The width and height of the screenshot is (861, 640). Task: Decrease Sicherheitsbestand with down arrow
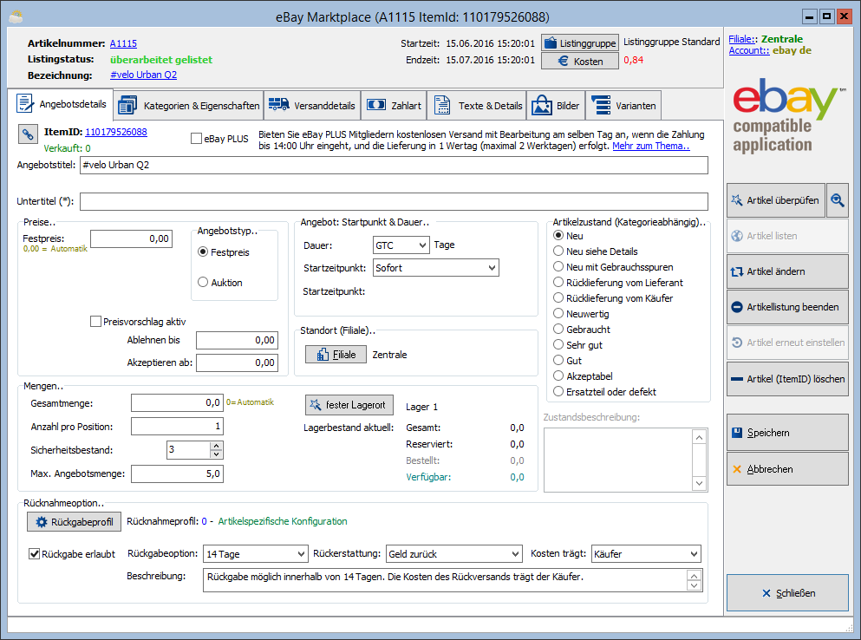coord(217,454)
